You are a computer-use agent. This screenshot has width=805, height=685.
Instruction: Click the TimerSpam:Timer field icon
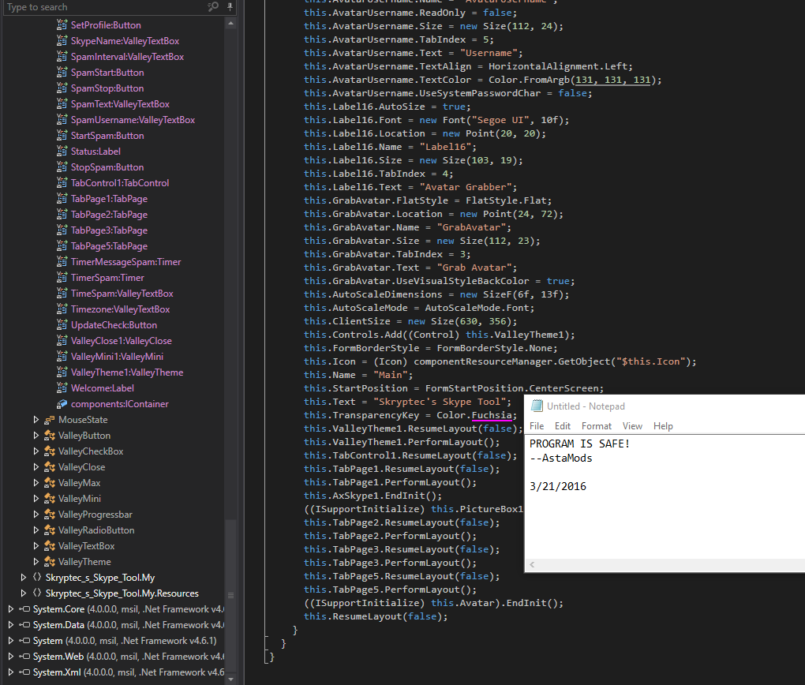(62, 277)
